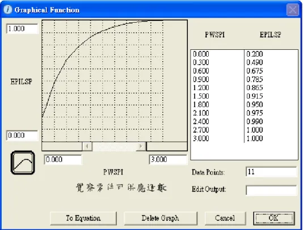Select the EPILSP value 0.675
This screenshot has height=230, width=303.
click(x=255, y=71)
